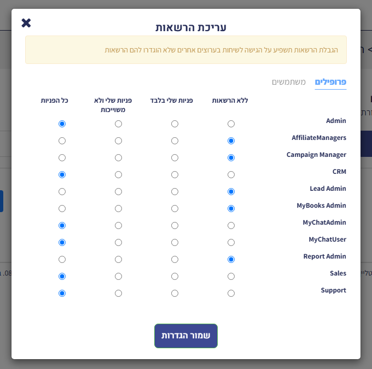Select the פרופילים tab

330,82
